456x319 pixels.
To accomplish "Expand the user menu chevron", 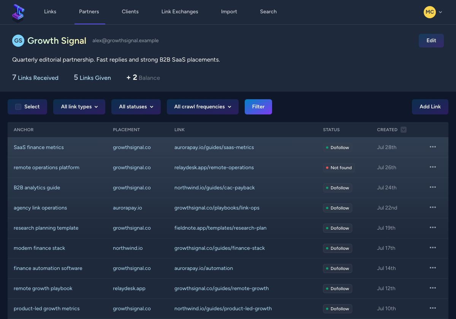I will [440, 12].
